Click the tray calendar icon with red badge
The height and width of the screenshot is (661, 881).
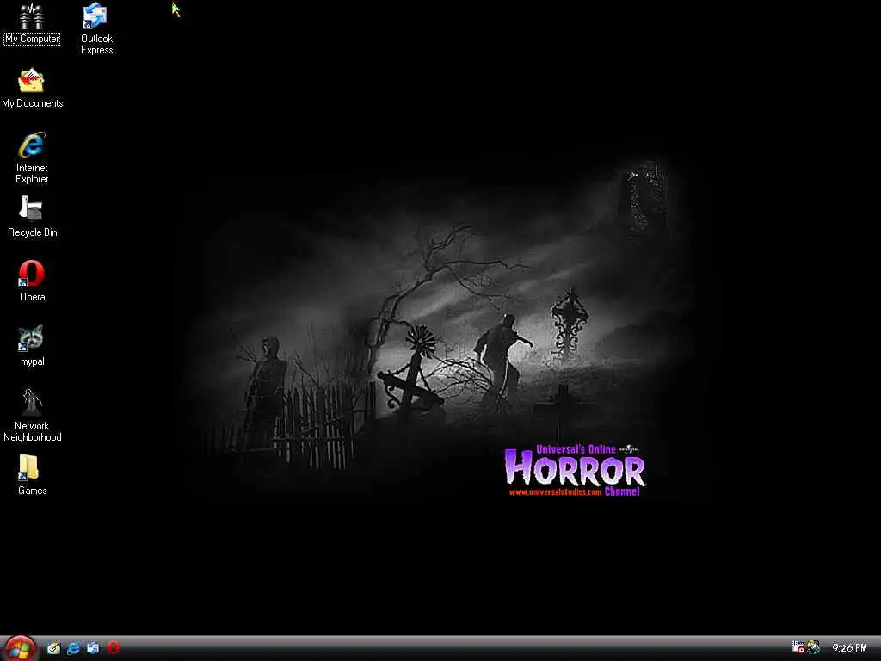coord(798,647)
